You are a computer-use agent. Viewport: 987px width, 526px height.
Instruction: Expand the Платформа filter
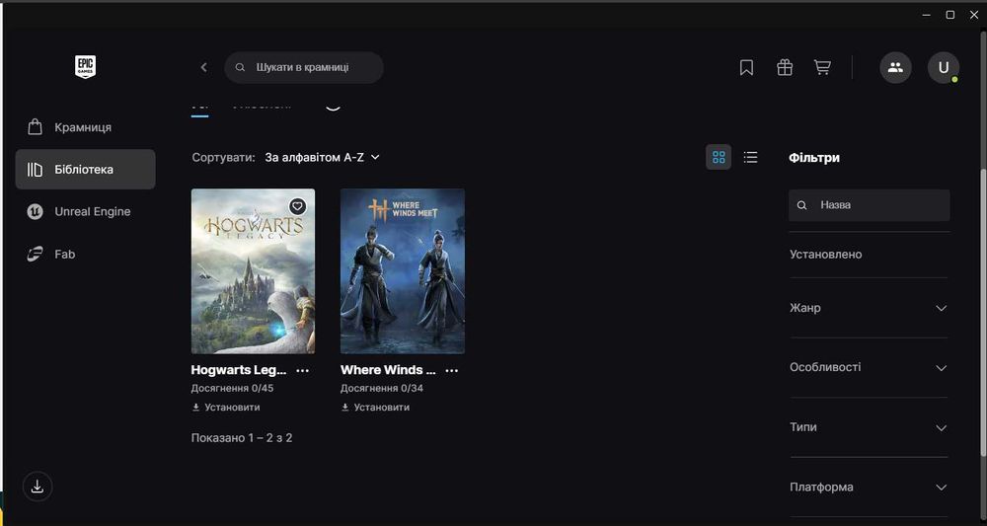pos(869,488)
